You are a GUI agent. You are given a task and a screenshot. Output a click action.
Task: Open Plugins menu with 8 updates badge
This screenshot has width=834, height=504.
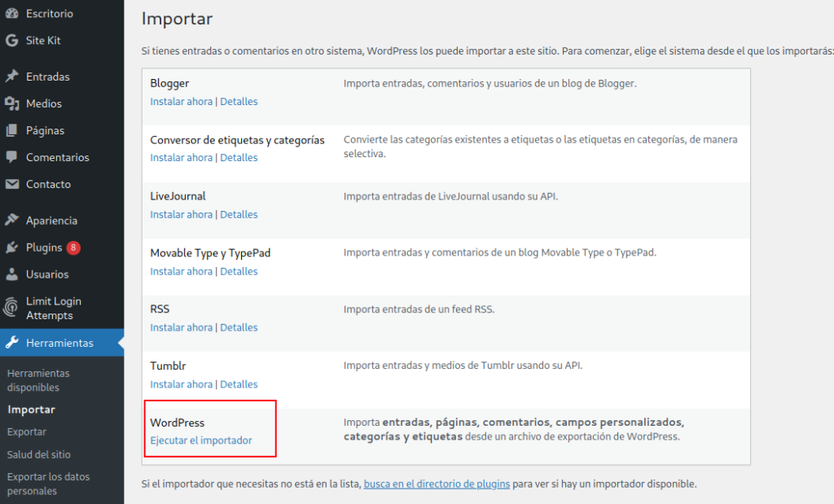(45, 248)
